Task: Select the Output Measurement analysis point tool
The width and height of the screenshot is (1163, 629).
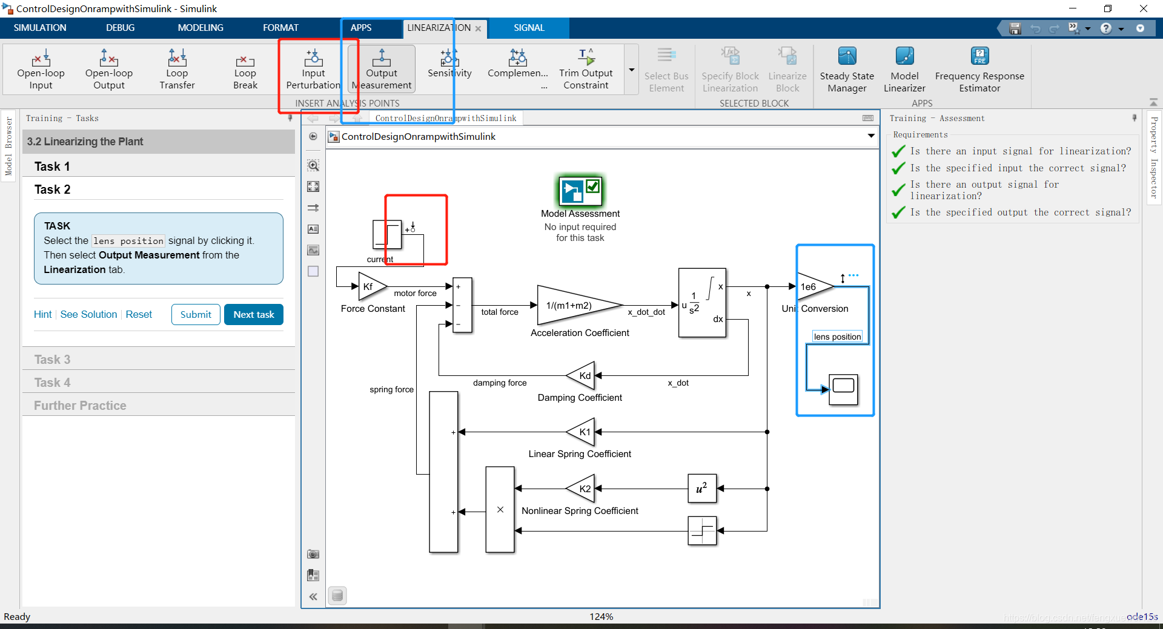Action: (382, 68)
